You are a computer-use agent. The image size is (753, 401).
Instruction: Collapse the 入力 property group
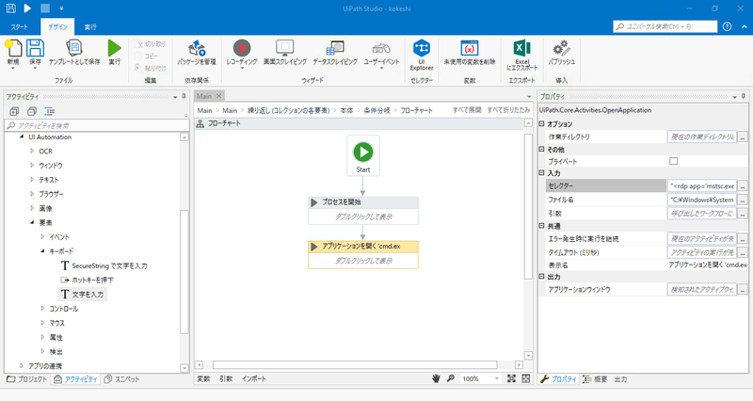(542, 173)
